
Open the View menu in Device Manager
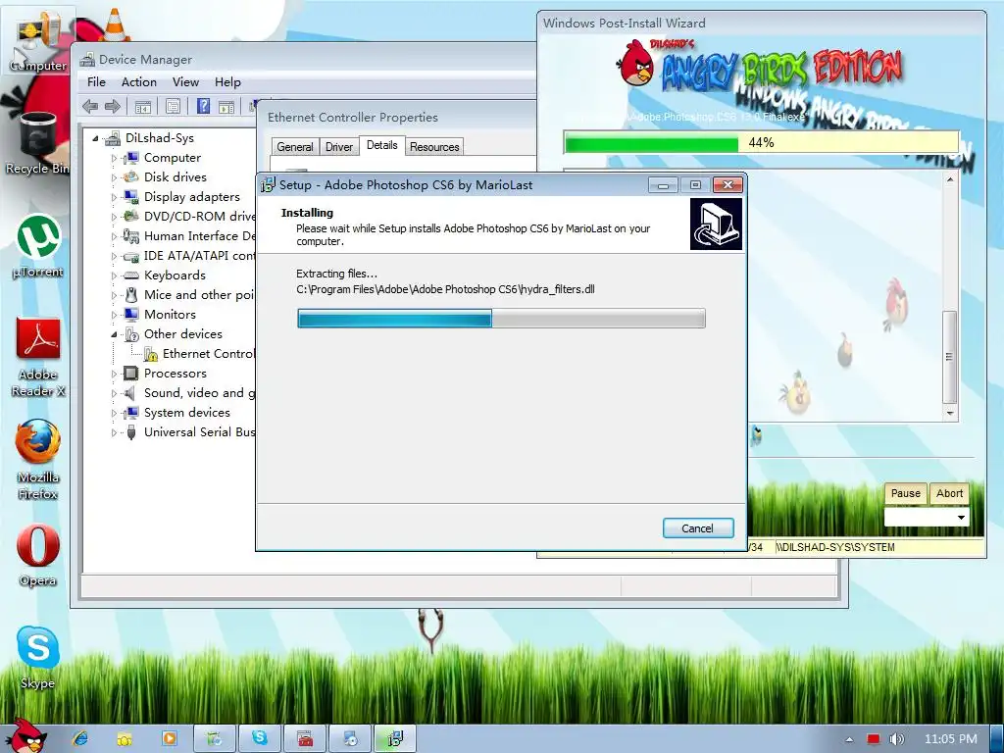(x=185, y=82)
